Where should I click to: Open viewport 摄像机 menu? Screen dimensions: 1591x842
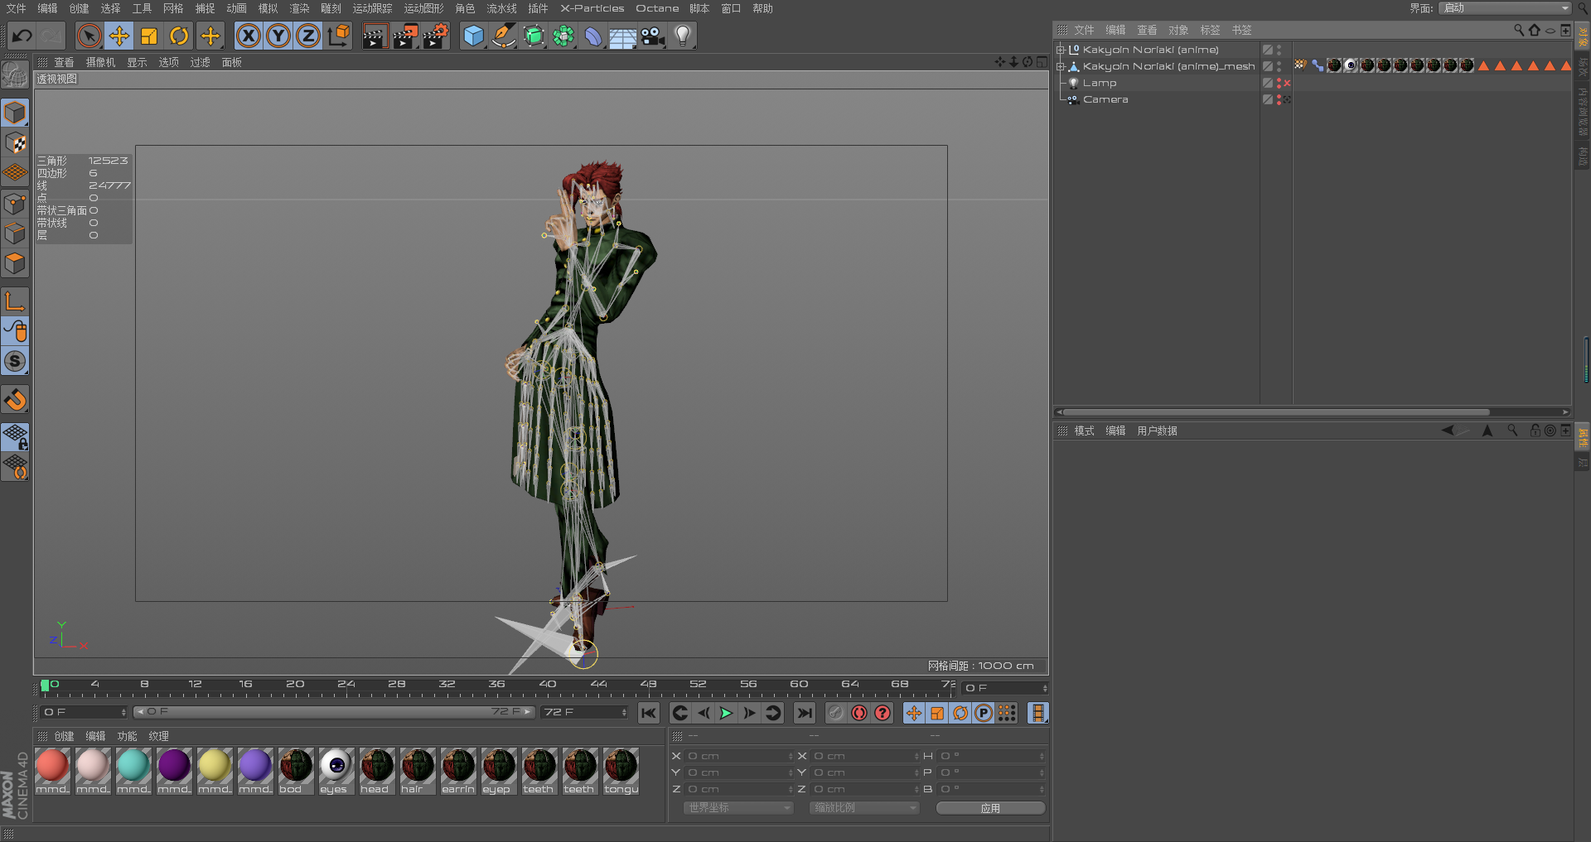click(x=101, y=62)
